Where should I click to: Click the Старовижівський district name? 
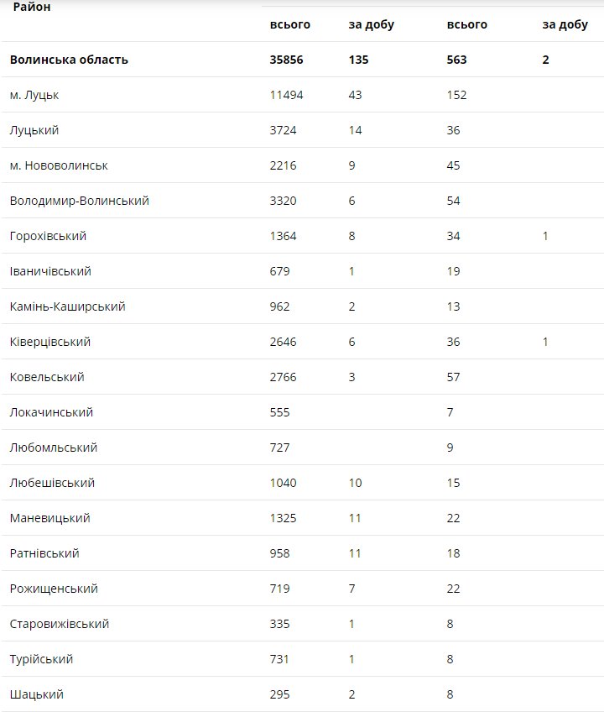(x=60, y=624)
